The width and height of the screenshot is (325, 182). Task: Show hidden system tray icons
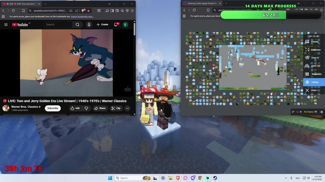(286, 178)
